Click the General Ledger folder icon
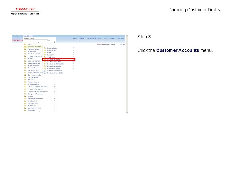Screen dimensions: 232x174 pos(25,77)
